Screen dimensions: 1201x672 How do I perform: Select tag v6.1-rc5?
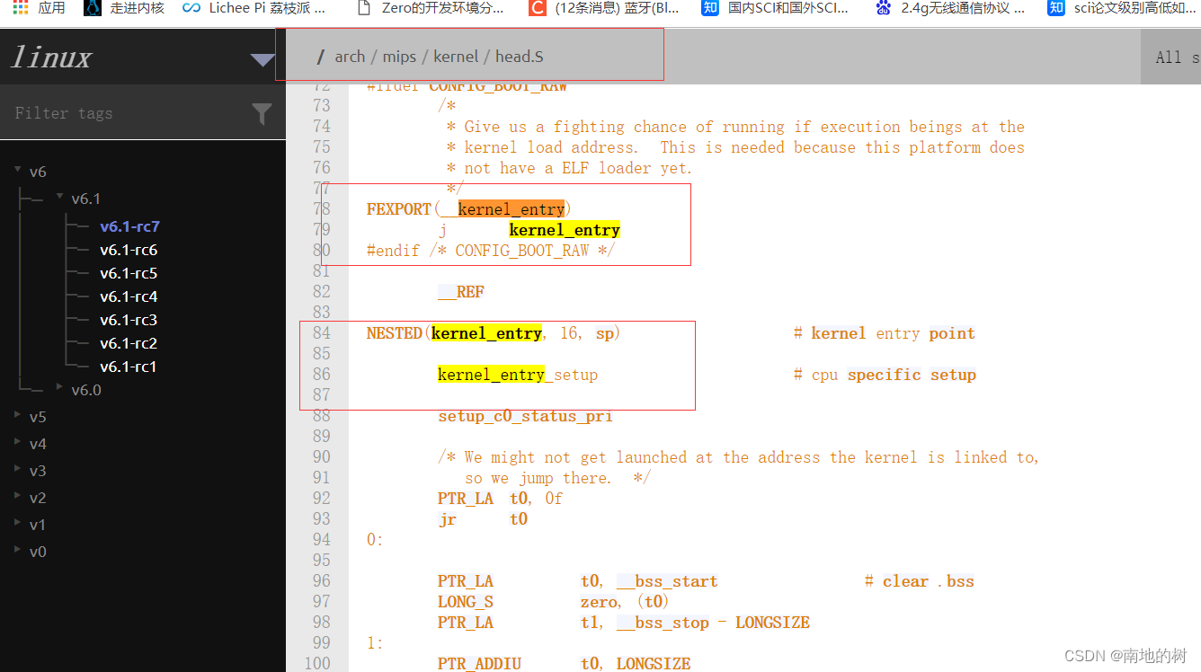coord(129,273)
